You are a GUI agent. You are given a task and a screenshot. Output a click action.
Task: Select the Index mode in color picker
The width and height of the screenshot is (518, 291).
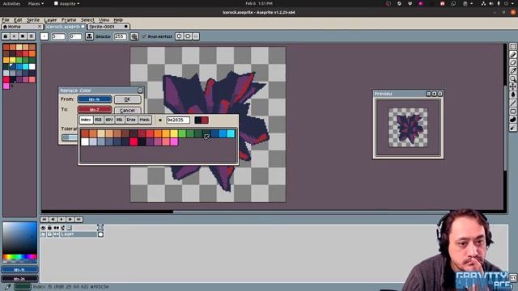[86, 120]
